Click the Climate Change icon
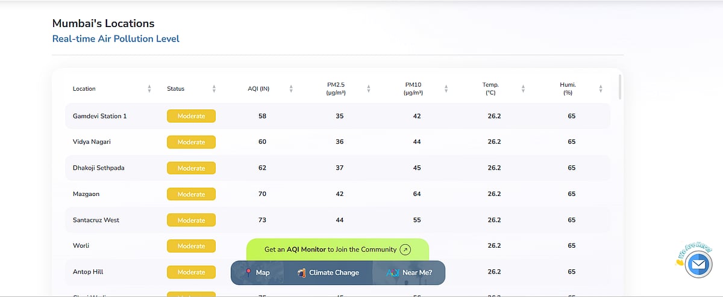This screenshot has height=297, width=723. click(x=302, y=272)
